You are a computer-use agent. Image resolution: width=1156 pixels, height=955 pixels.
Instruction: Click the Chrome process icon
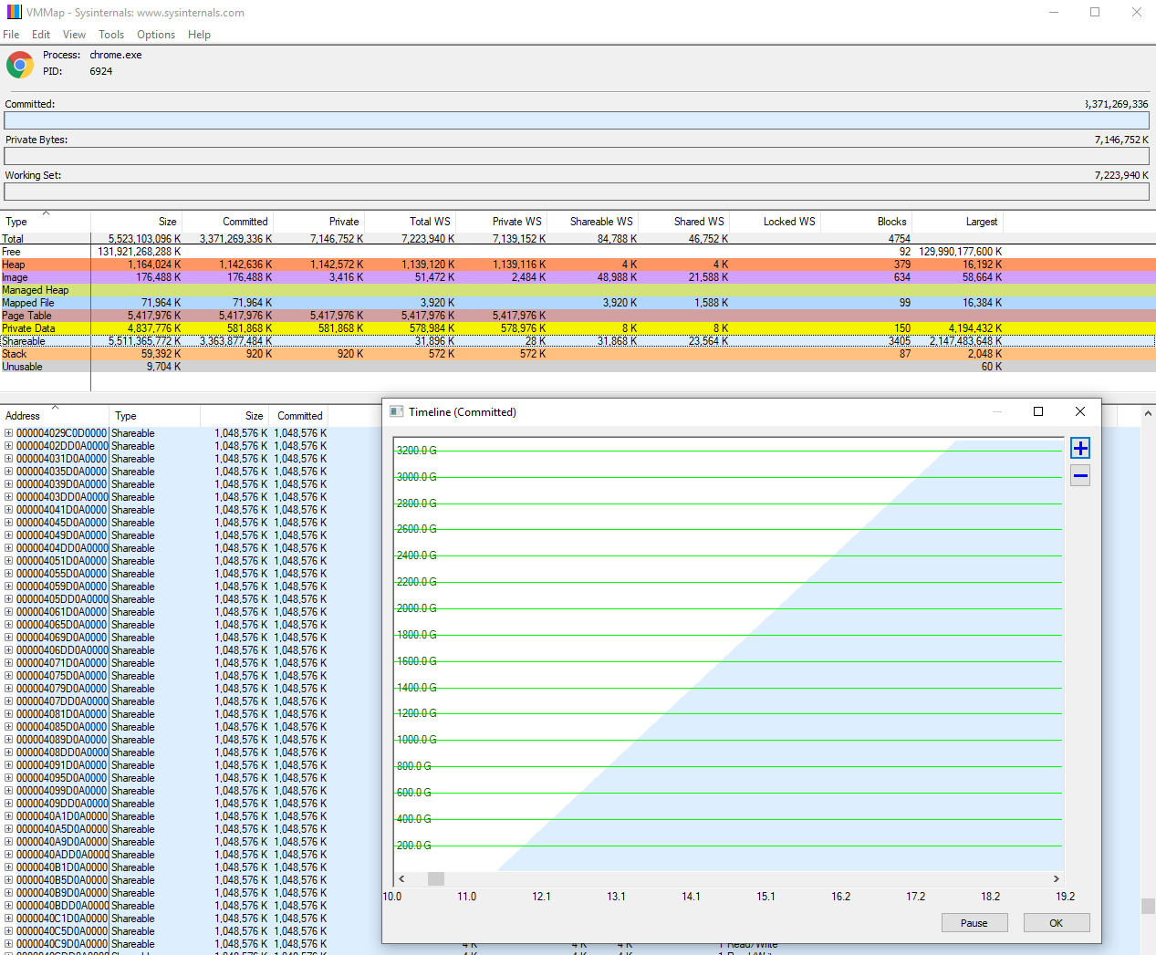pyautogui.click(x=20, y=65)
